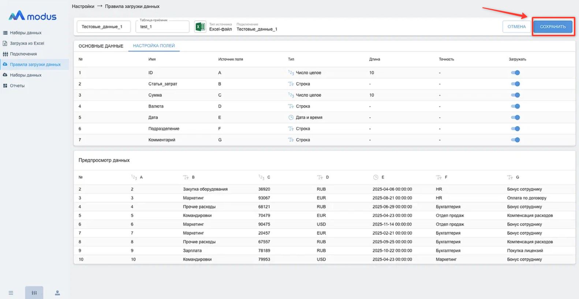Select the Настройка полей tab
579x299 pixels.
click(x=154, y=46)
